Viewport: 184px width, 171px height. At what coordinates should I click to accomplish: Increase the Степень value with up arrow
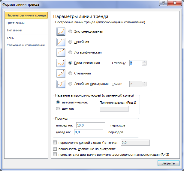[144, 62]
